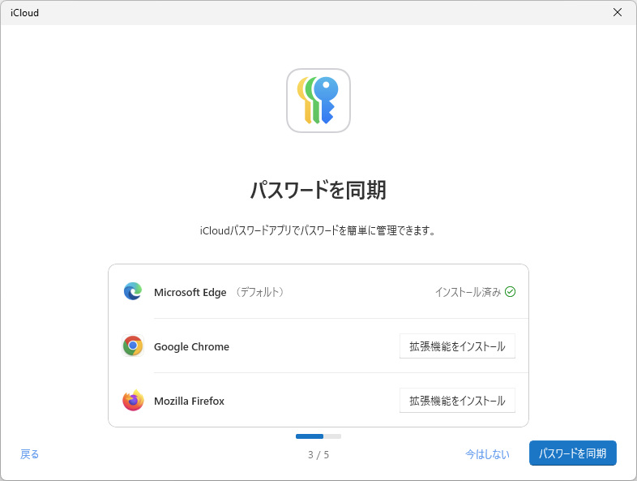Click the green installed checkmark for Edge

pos(511,291)
